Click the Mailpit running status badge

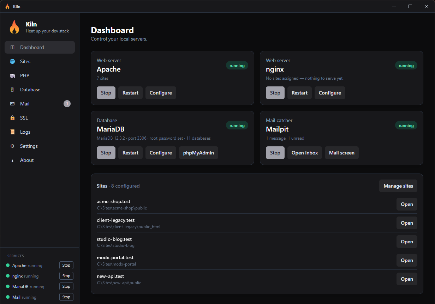[x=406, y=125]
